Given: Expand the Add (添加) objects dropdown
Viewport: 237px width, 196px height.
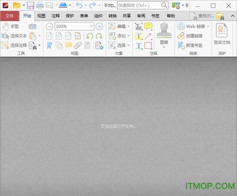Looking at the screenshot, I should click(x=129, y=36).
